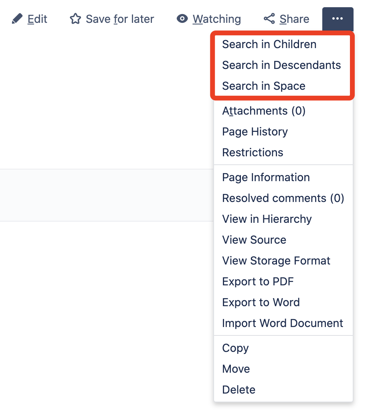
Task: Toggle the eye Watching icon
Action: [x=182, y=19]
